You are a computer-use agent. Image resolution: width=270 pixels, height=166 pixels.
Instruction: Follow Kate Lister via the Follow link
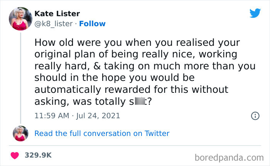click(92, 23)
